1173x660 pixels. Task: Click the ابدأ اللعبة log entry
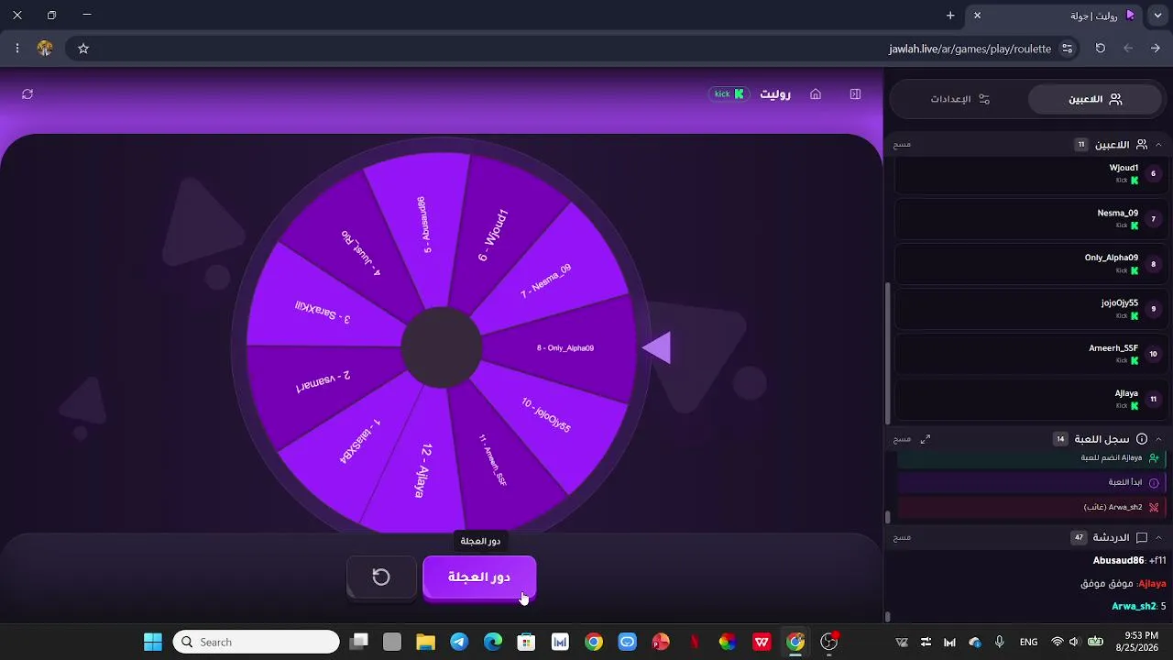pyautogui.click(x=1031, y=482)
